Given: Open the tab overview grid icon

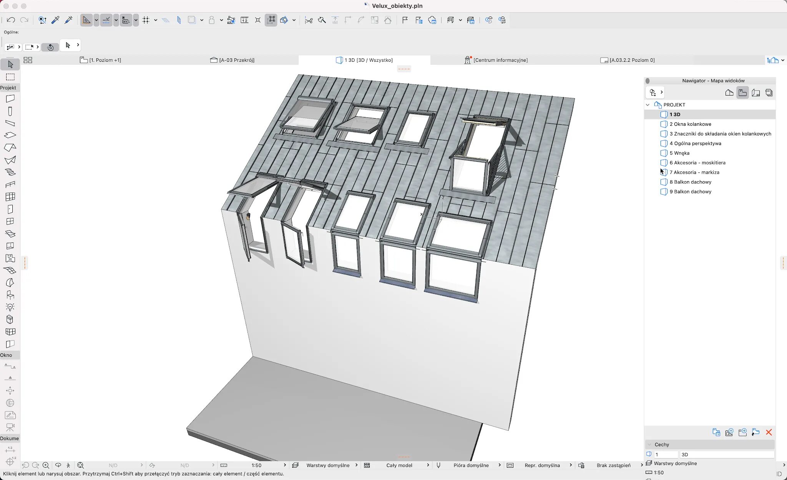Looking at the screenshot, I should [28, 60].
